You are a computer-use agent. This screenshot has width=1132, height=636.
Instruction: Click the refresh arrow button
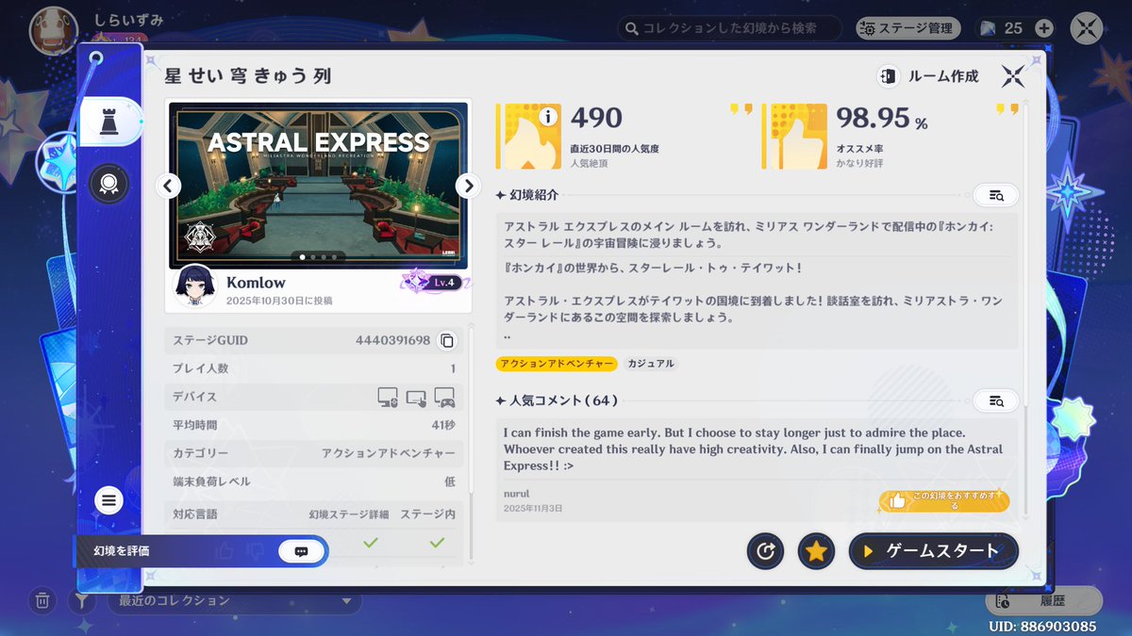point(765,551)
